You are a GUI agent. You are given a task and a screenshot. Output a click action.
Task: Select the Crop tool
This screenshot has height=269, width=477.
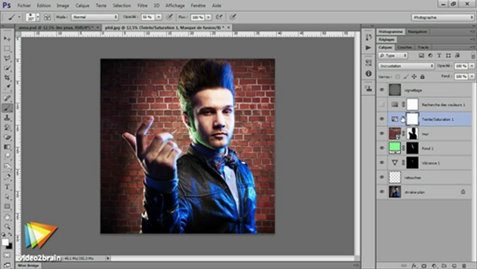pos(7,78)
